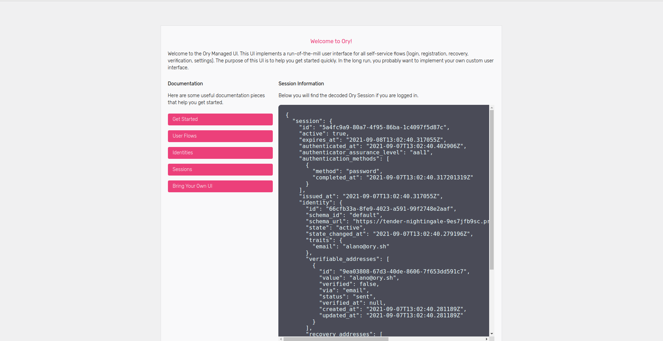663x341 pixels.
Task: Click the Session Information heading
Action: coord(301,84)
